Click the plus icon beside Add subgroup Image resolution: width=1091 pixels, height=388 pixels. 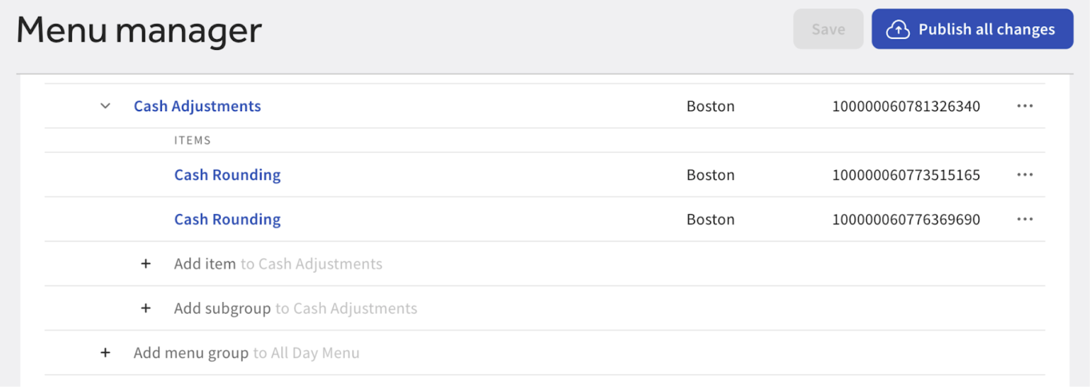[146, 308]
